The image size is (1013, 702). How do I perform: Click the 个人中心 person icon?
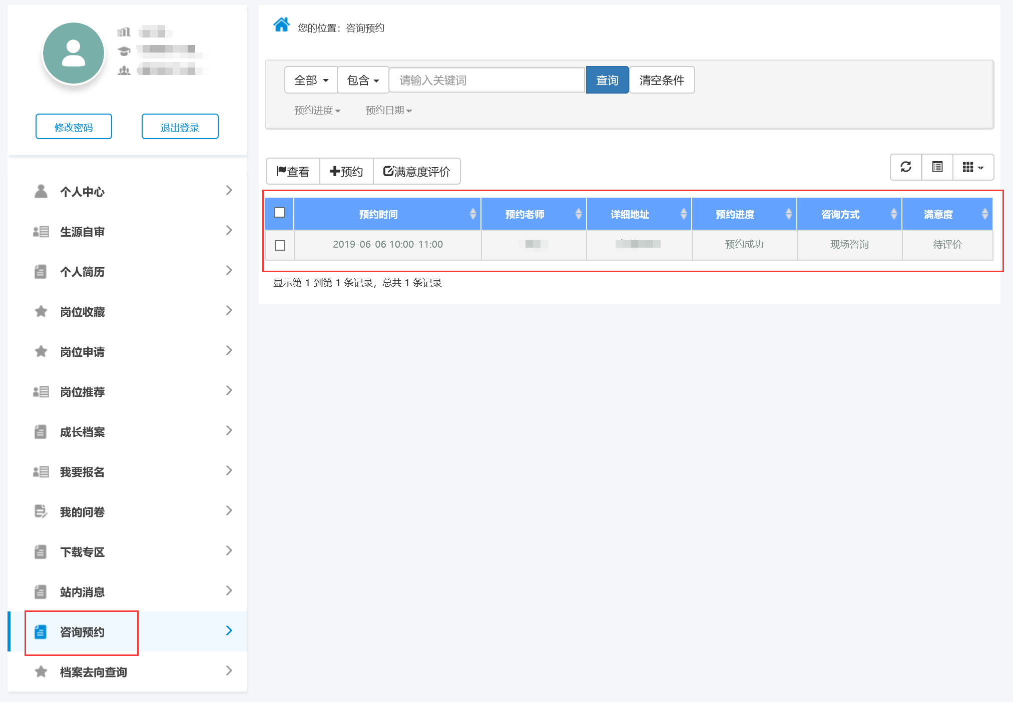point(41,191)
